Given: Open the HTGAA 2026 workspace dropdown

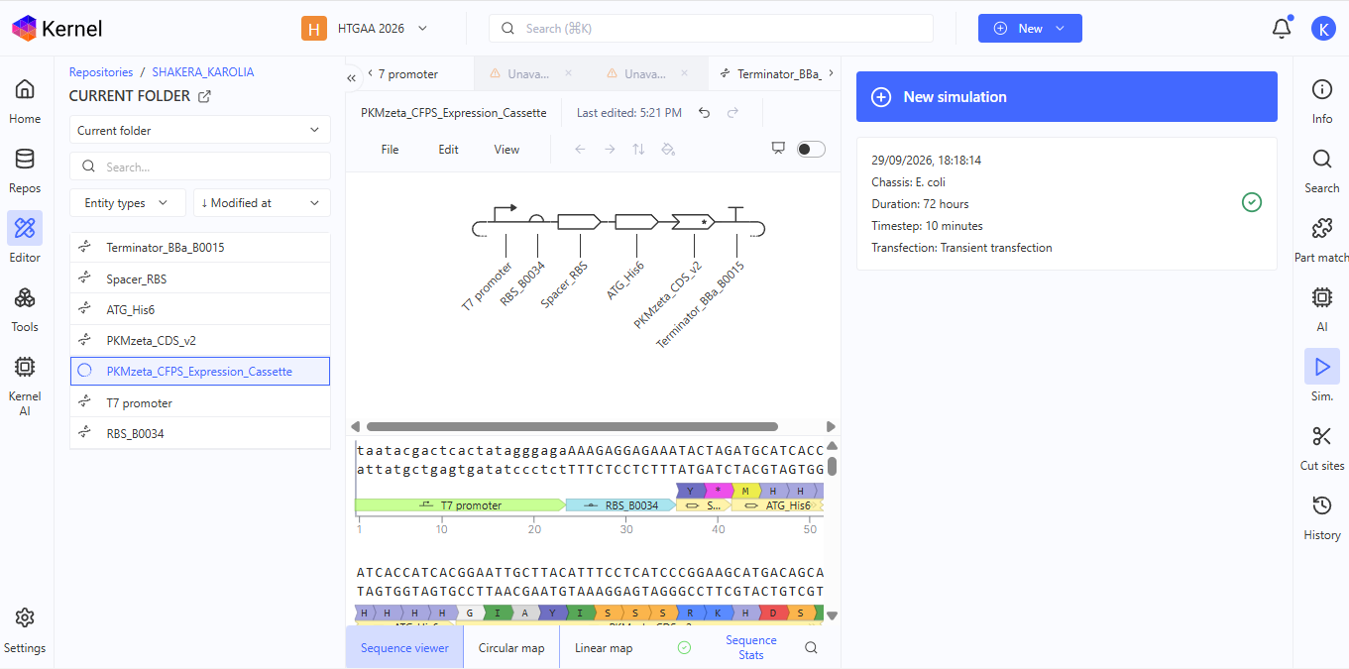Looking at the screenshot, I should 365,29.
